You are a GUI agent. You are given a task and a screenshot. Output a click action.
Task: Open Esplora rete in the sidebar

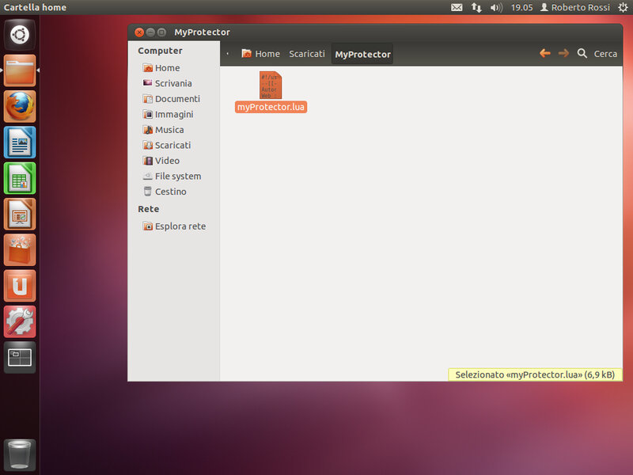pos(180,226)
